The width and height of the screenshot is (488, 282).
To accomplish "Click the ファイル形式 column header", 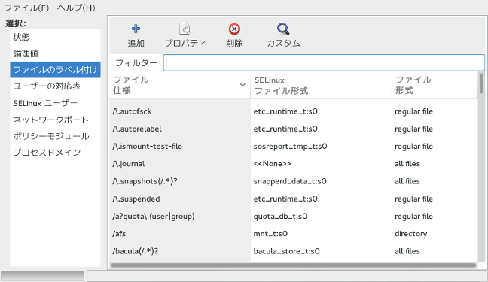I will tap(435, 85).
